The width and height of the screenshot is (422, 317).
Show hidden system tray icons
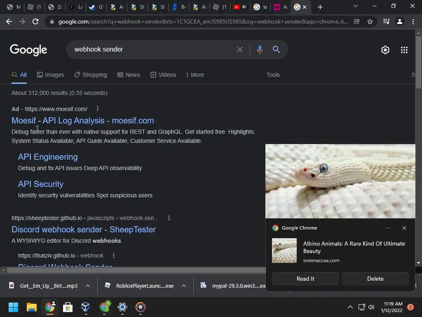pos(350,307)
